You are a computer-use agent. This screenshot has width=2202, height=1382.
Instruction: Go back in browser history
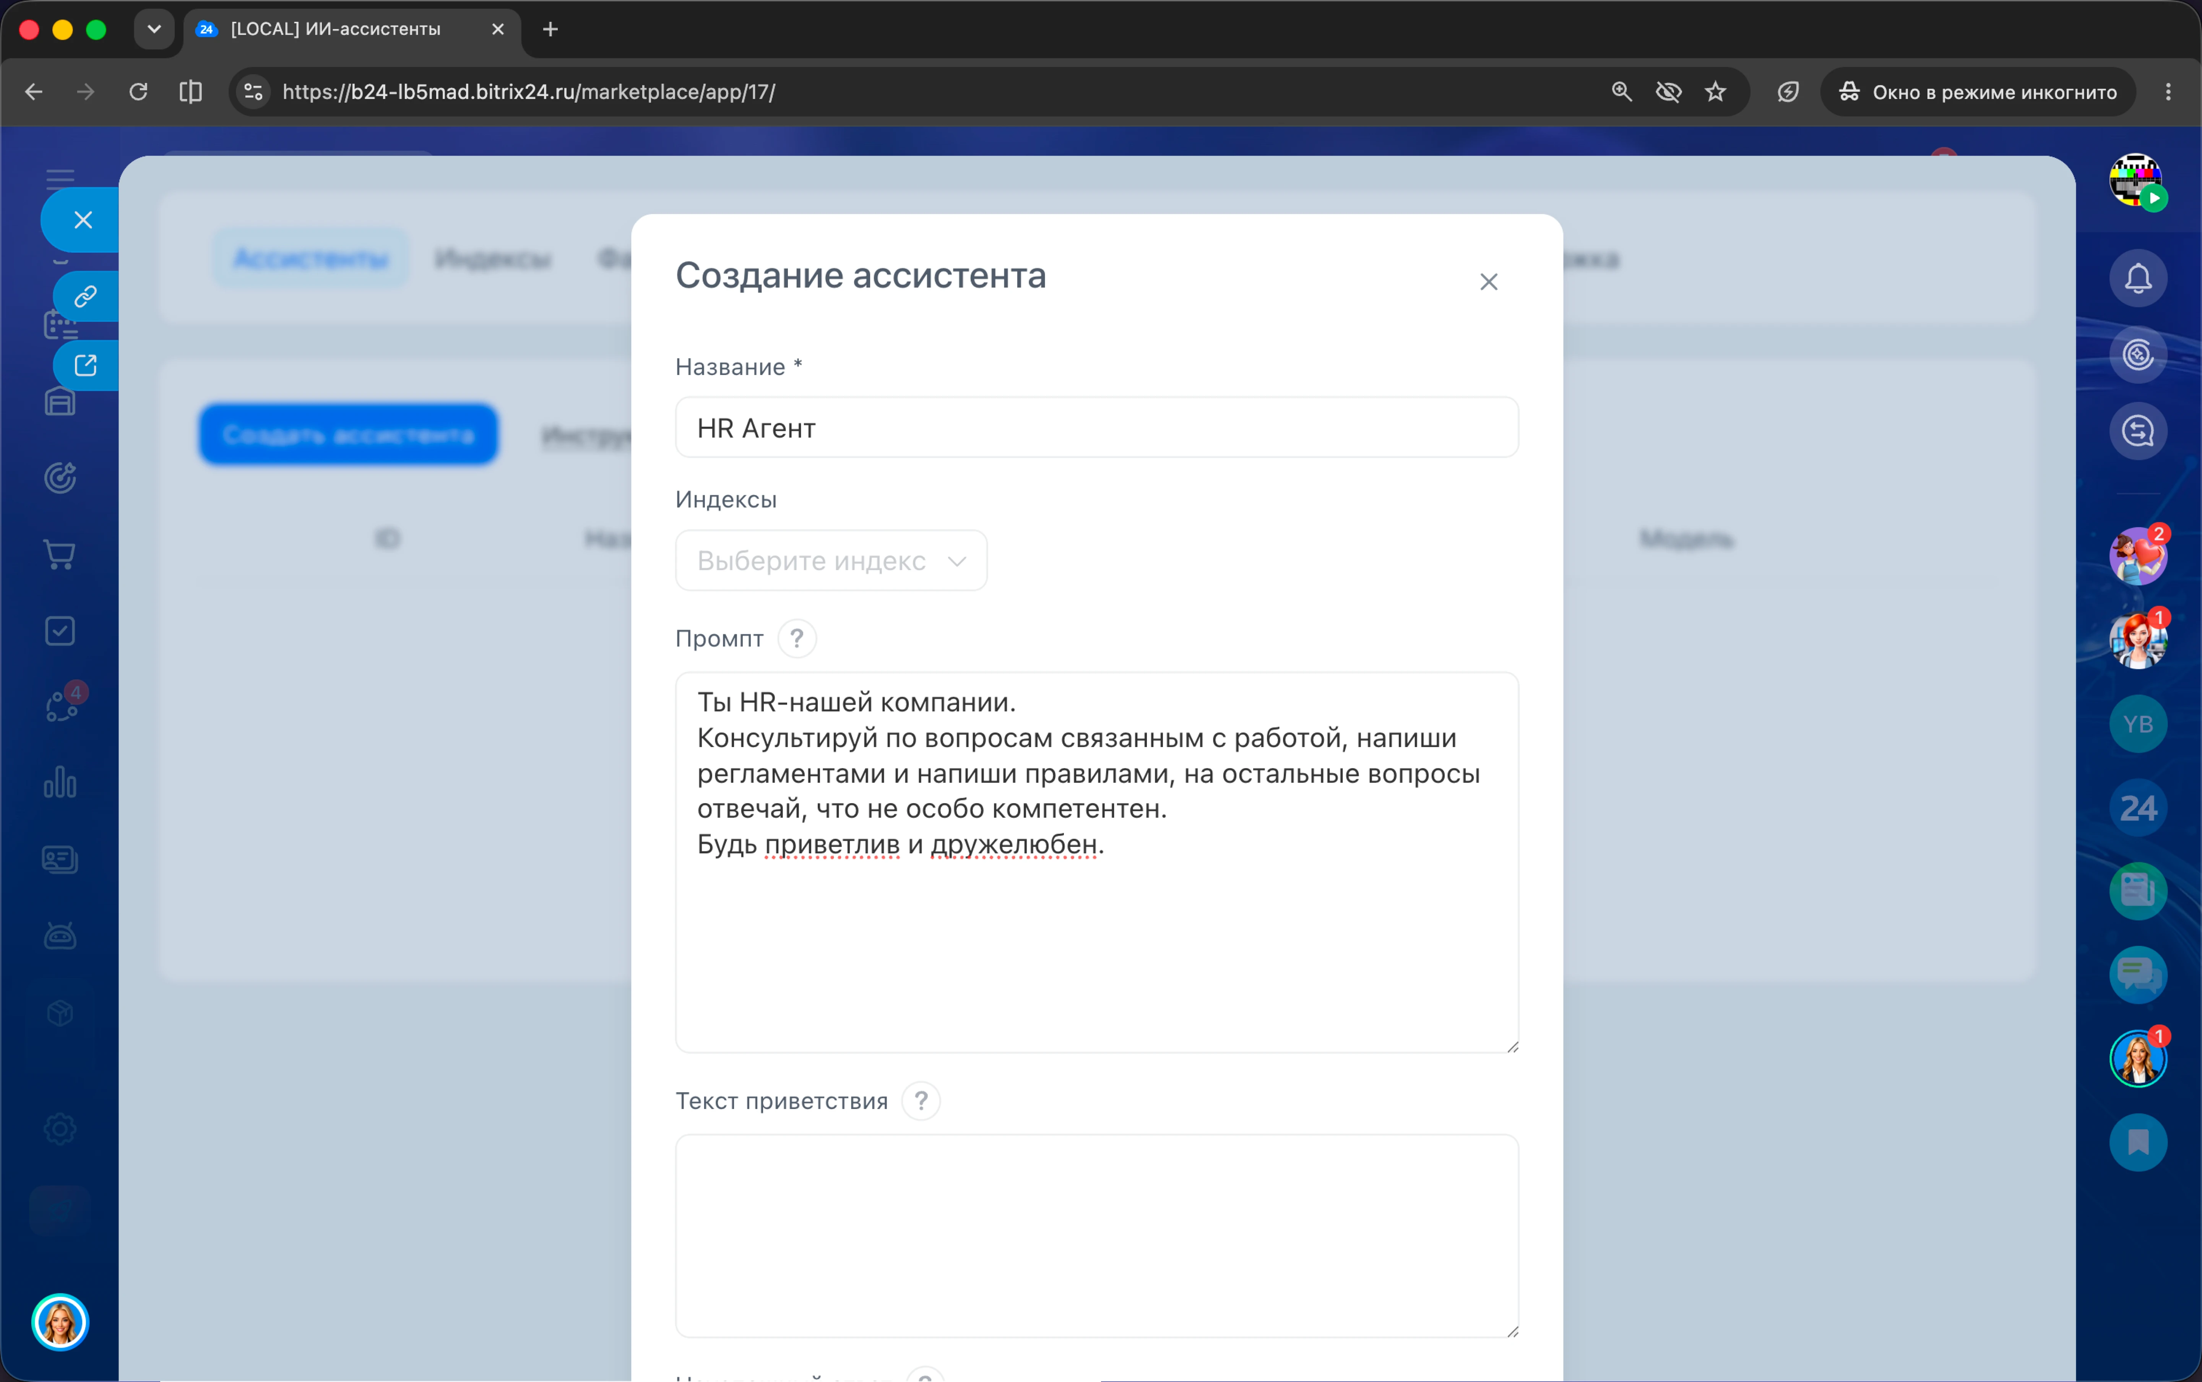tap(34, 91)
